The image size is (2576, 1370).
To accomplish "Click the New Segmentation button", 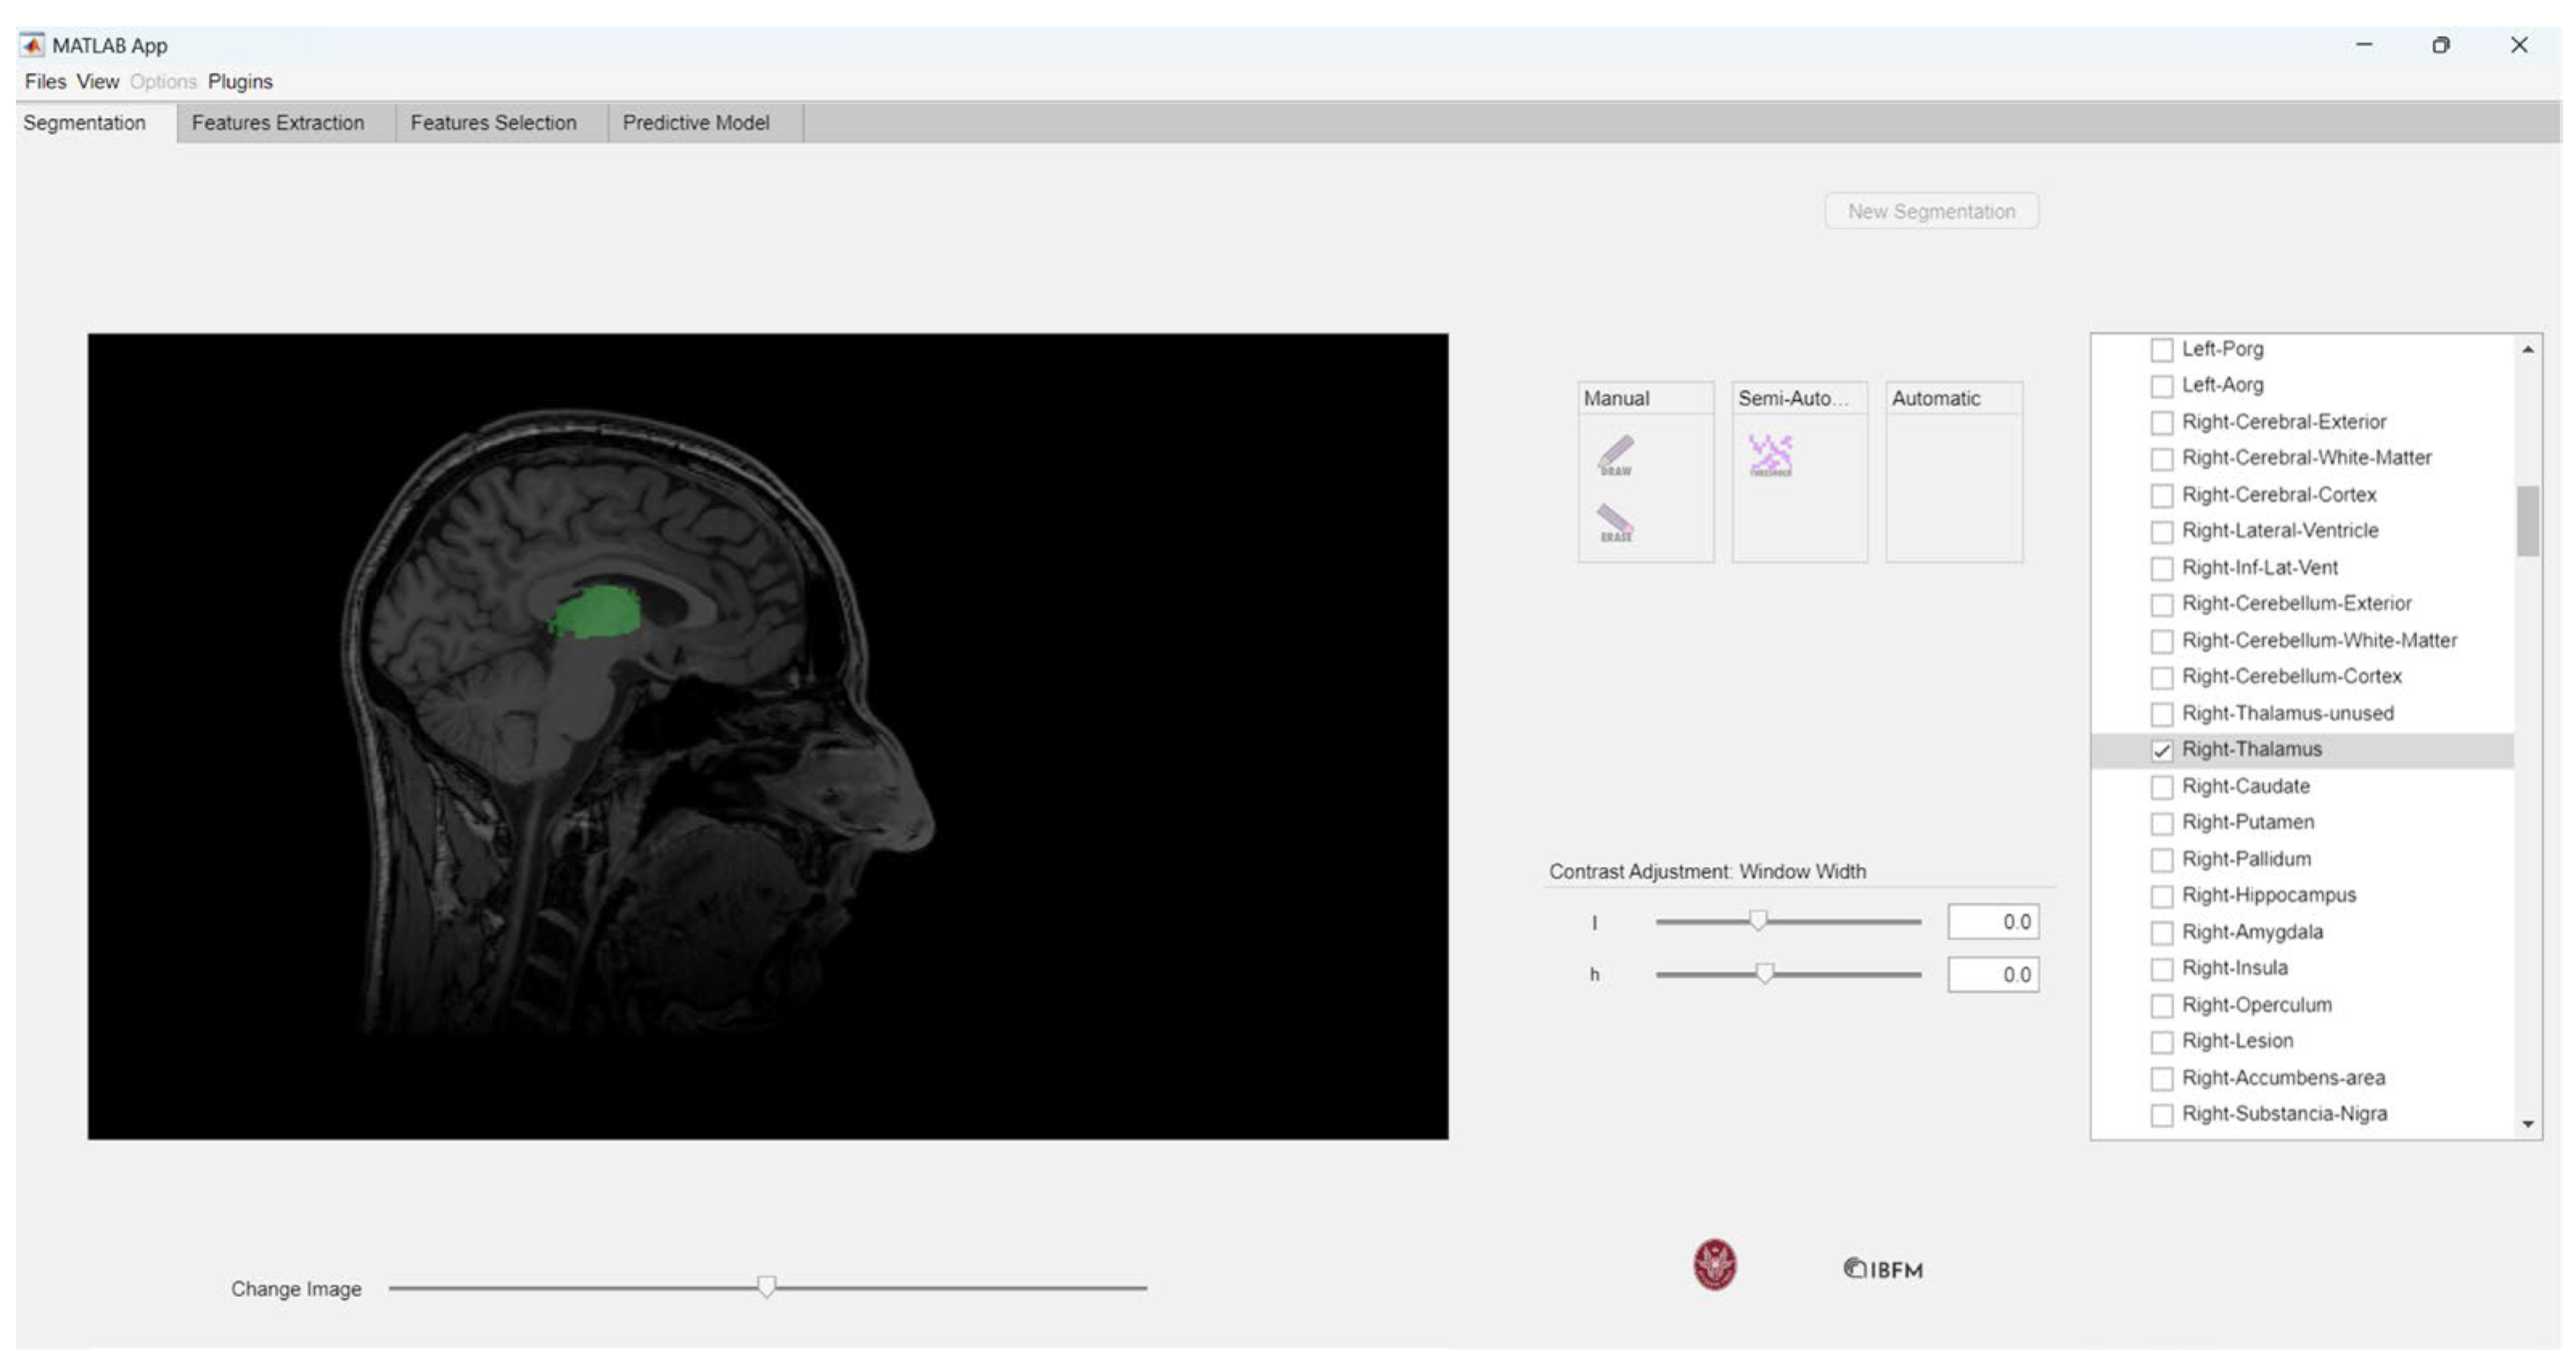I will [x=1931, y=211].
